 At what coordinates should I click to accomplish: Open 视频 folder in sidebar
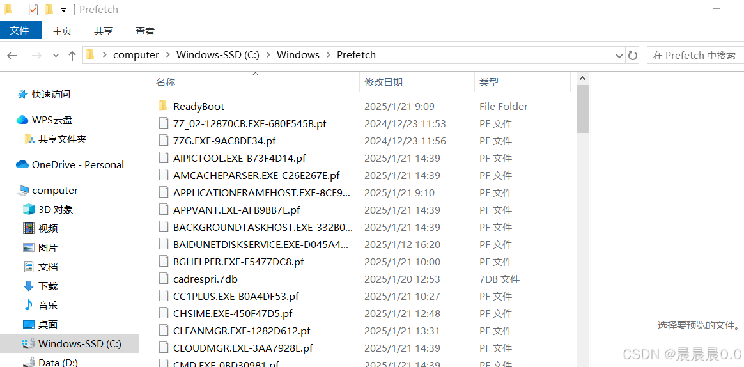(48, 228)
